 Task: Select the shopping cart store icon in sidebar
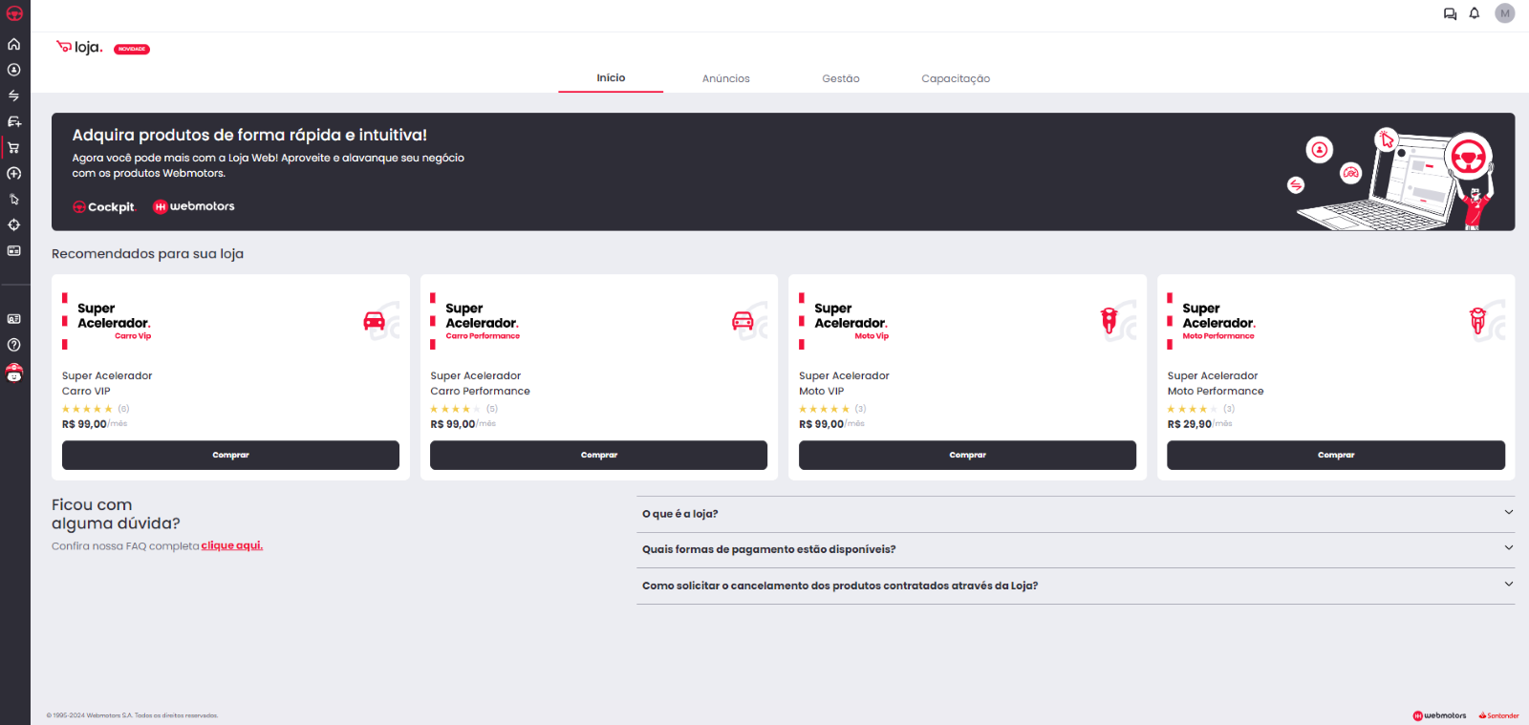tap(14, 148)
